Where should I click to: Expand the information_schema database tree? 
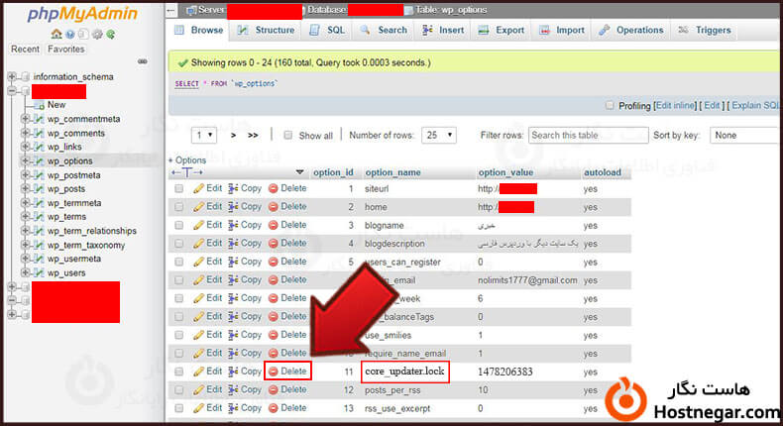pyautogui.click(x=11, y=76)
